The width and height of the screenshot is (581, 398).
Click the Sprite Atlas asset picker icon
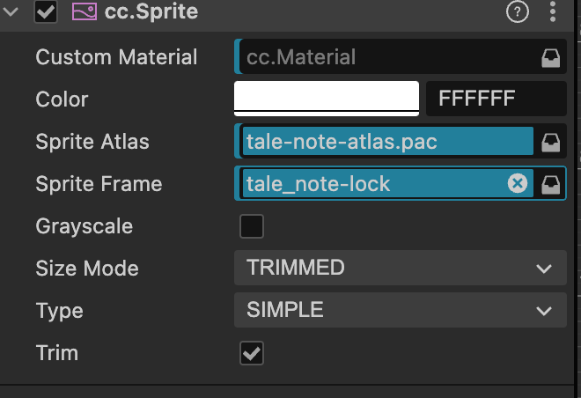pos(550,142)
